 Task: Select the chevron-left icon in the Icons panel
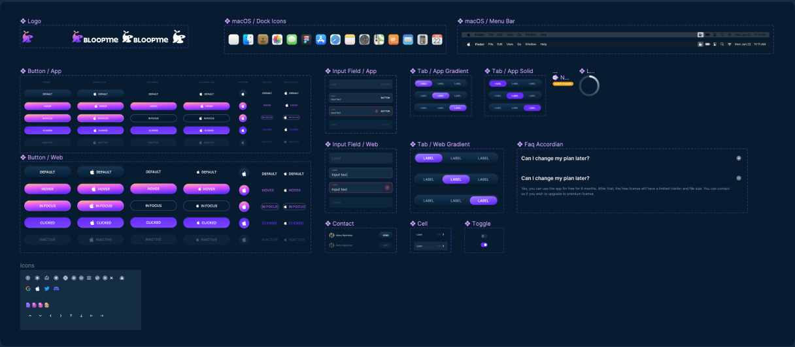pos(50,316)
